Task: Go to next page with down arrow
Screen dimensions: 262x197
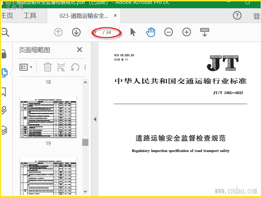Action: pos(76,32)
